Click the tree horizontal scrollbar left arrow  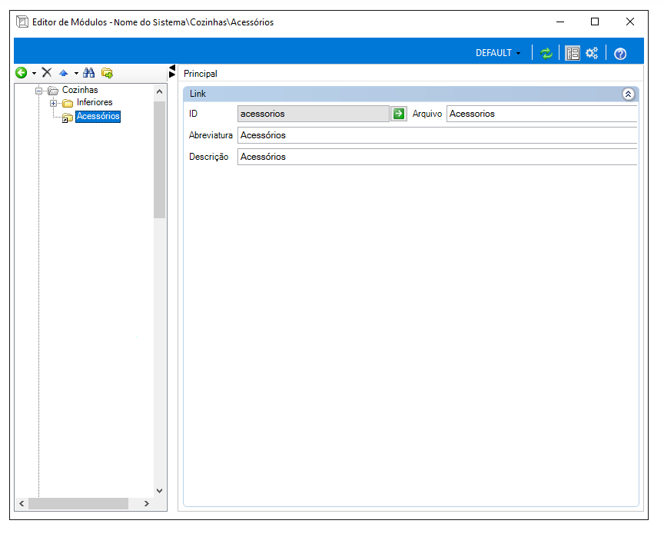22,503
